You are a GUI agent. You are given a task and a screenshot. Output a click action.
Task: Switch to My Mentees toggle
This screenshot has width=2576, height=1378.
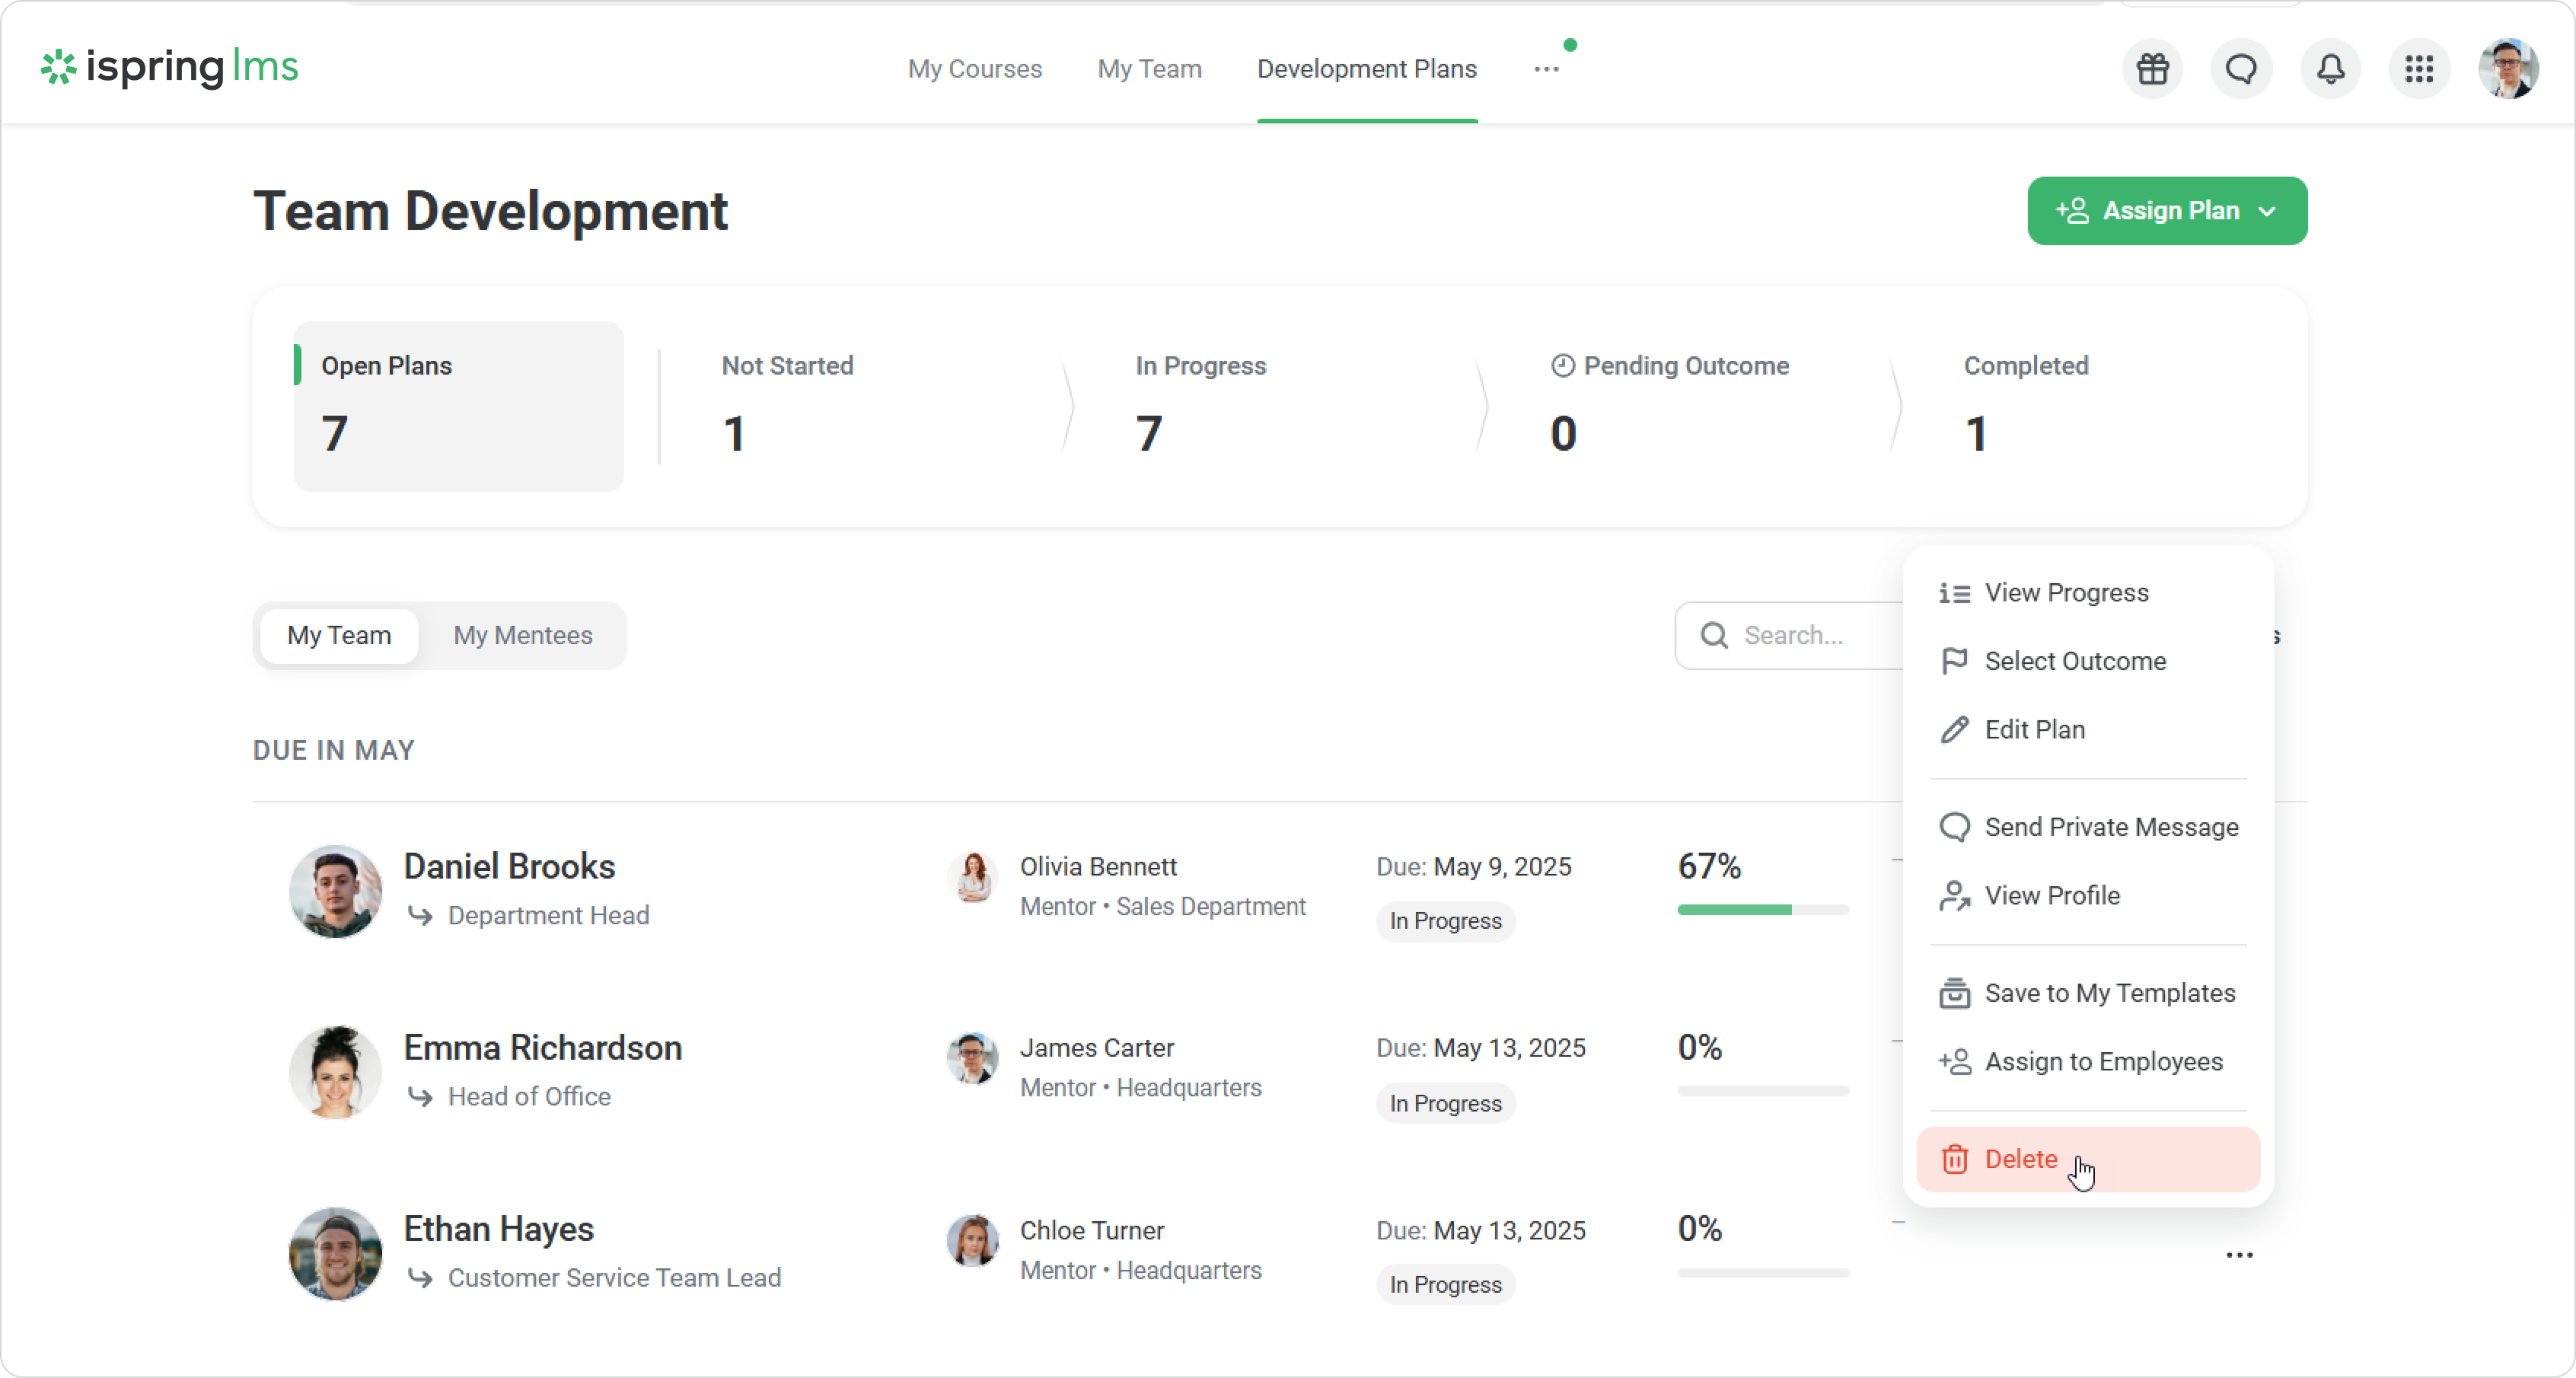tap(522, 635)
